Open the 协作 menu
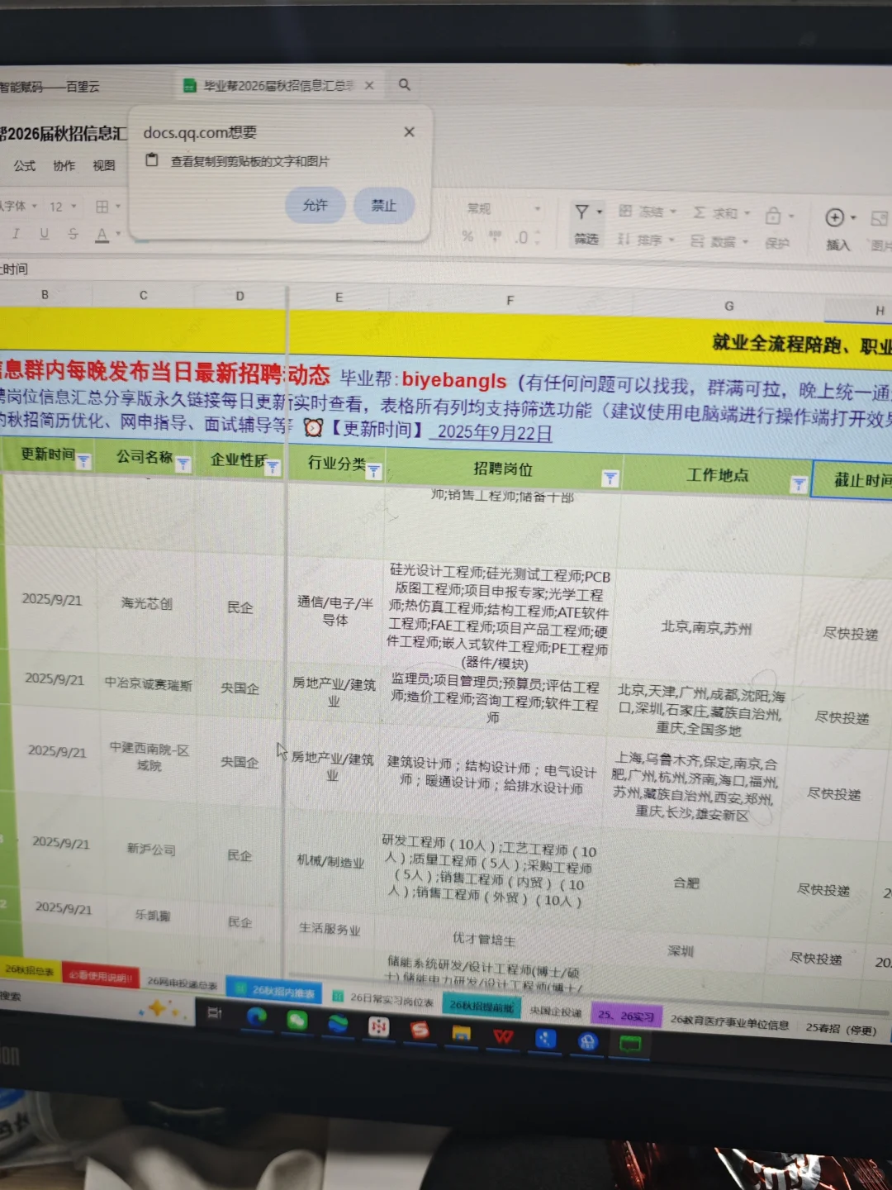This screenshot has height=1190, width=892. point(64,165)
